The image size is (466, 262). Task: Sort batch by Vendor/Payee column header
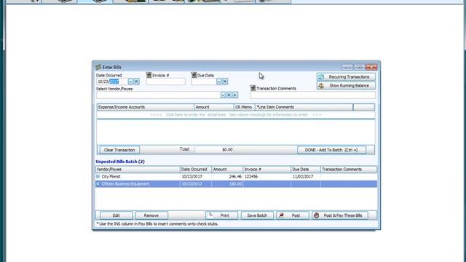pyautogui.click(x=138, y=170)
